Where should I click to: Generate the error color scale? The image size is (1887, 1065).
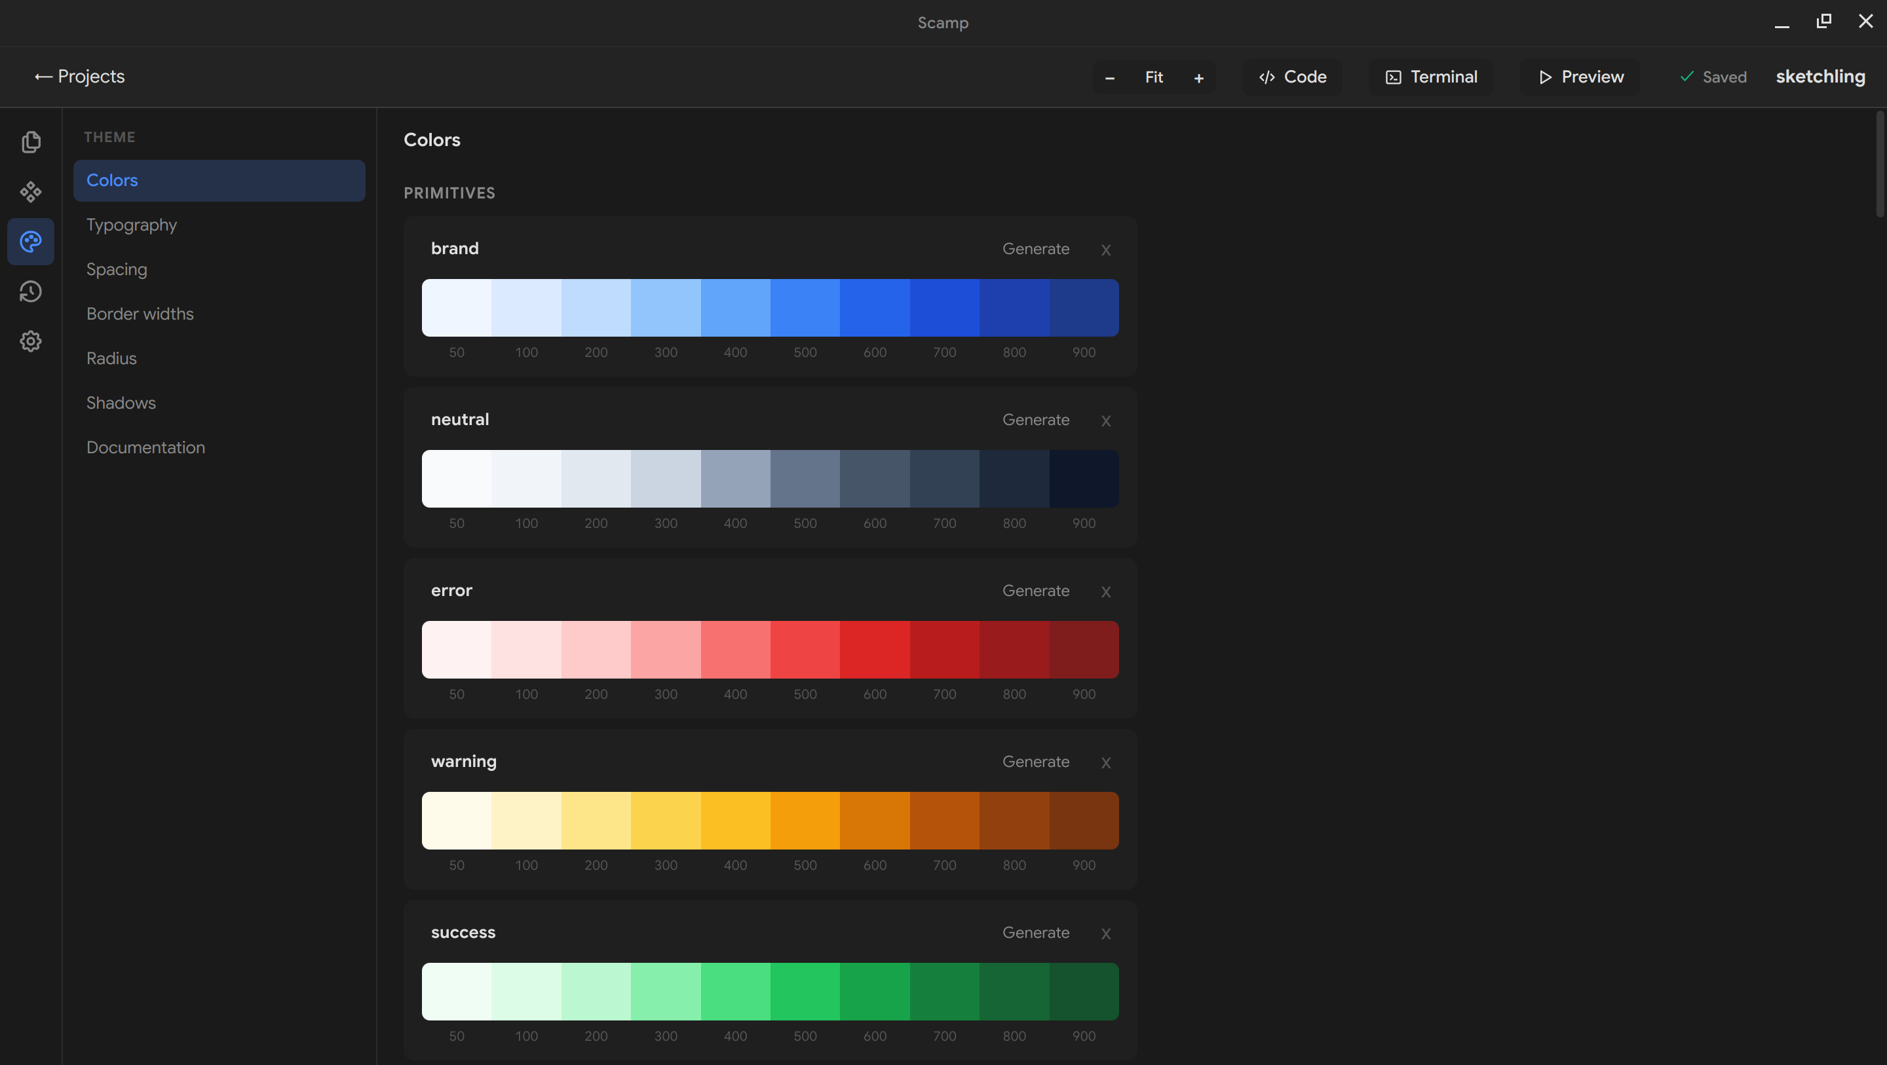click(1035, 590)
